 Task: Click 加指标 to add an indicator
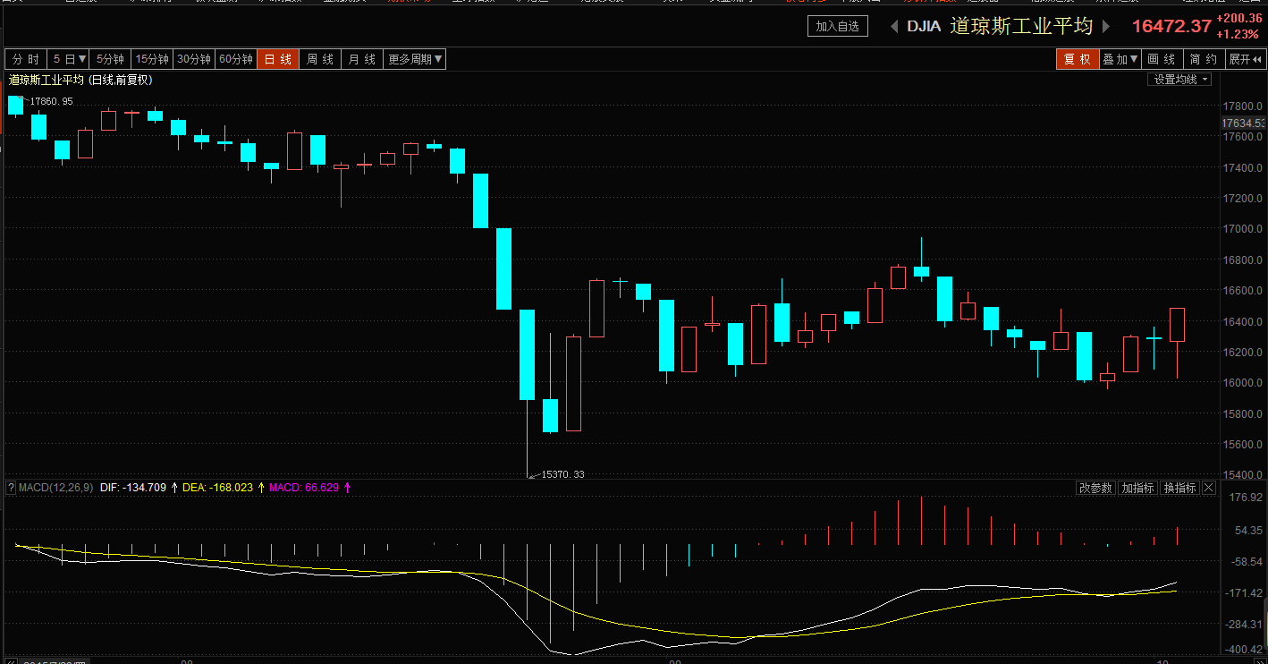click(1137, 488)
